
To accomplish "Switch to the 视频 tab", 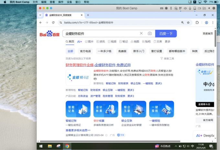I will (x=112, y=42).
